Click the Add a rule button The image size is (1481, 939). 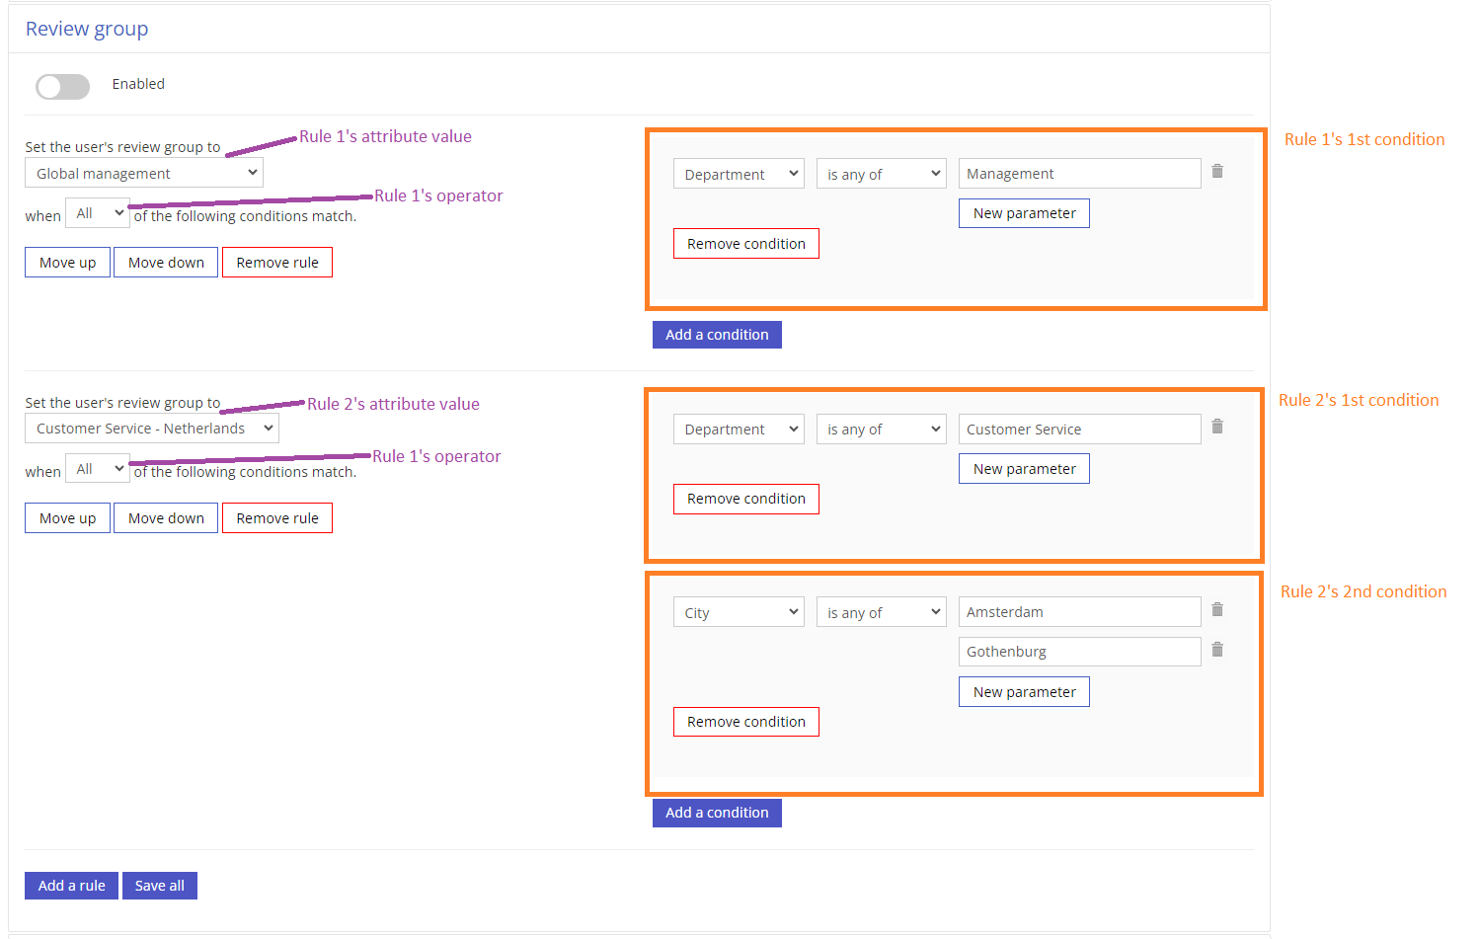(71, 886)
